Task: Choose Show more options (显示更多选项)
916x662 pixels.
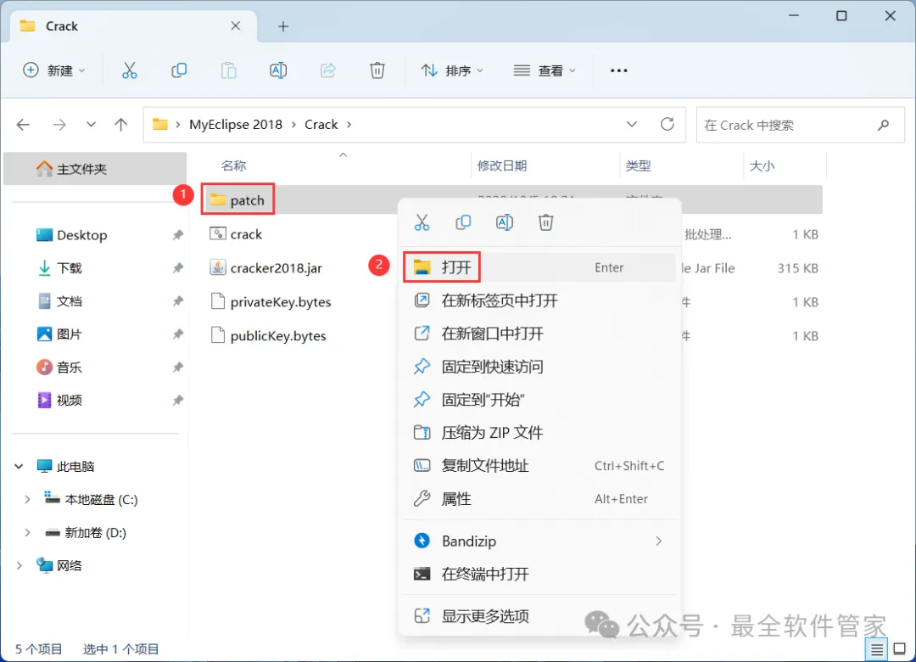Action: pyautogui.click(x=539, y=616)
